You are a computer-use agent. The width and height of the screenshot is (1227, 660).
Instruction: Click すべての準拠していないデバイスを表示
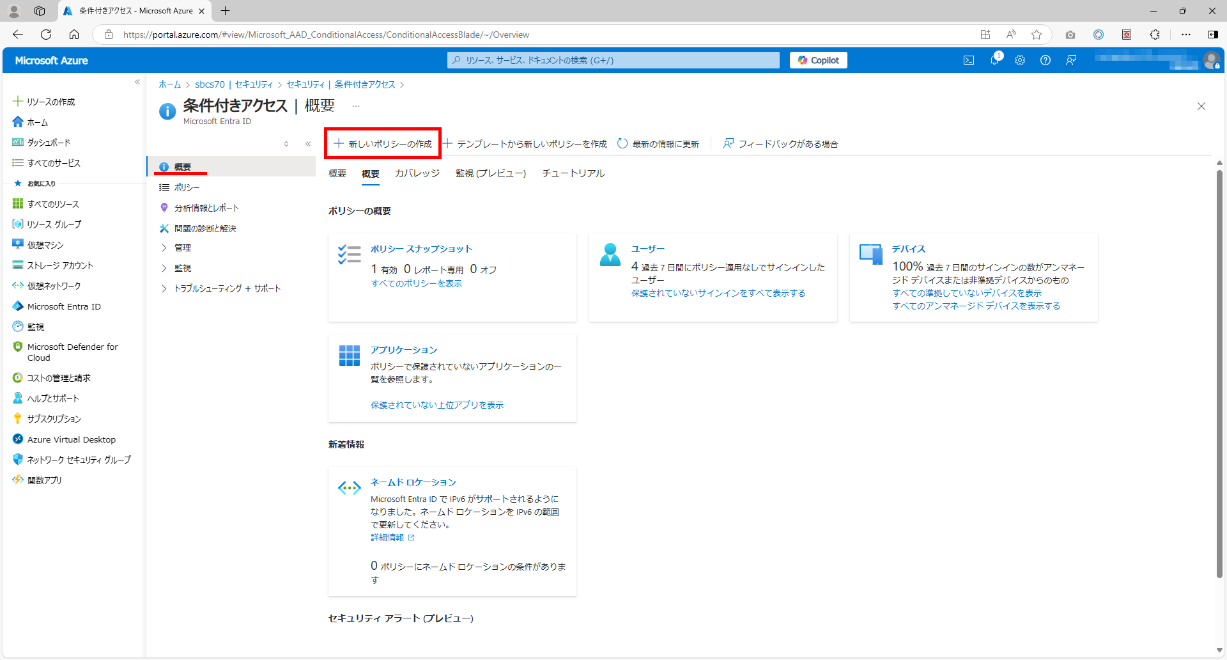point(967,293)
